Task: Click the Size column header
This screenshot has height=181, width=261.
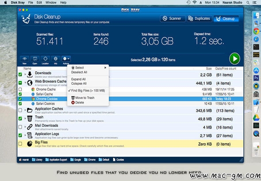Action: click(x=209, y=68)
